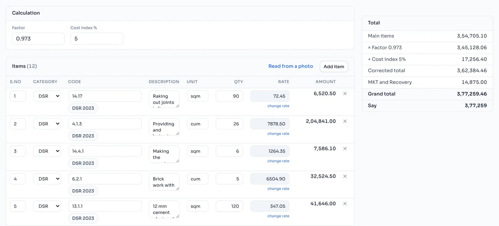The width and height of the screenshot is (499, 226).
Task: Select the Say value 3,77,259
Action: [476, 106]
